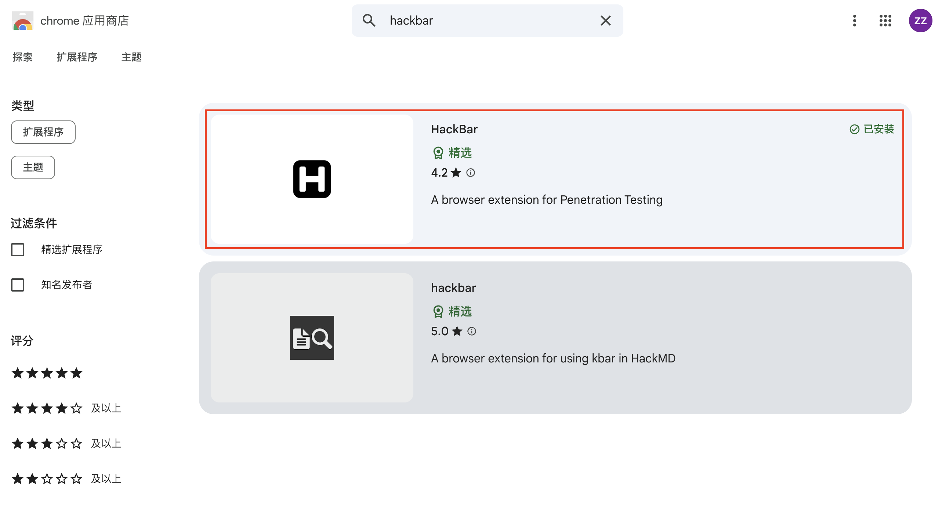This screenshot has width=942, height=506.
Task: Select the 主题 type chip
Action: 33,167
